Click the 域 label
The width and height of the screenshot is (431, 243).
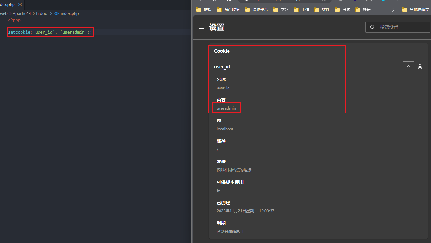pos(219,121)
